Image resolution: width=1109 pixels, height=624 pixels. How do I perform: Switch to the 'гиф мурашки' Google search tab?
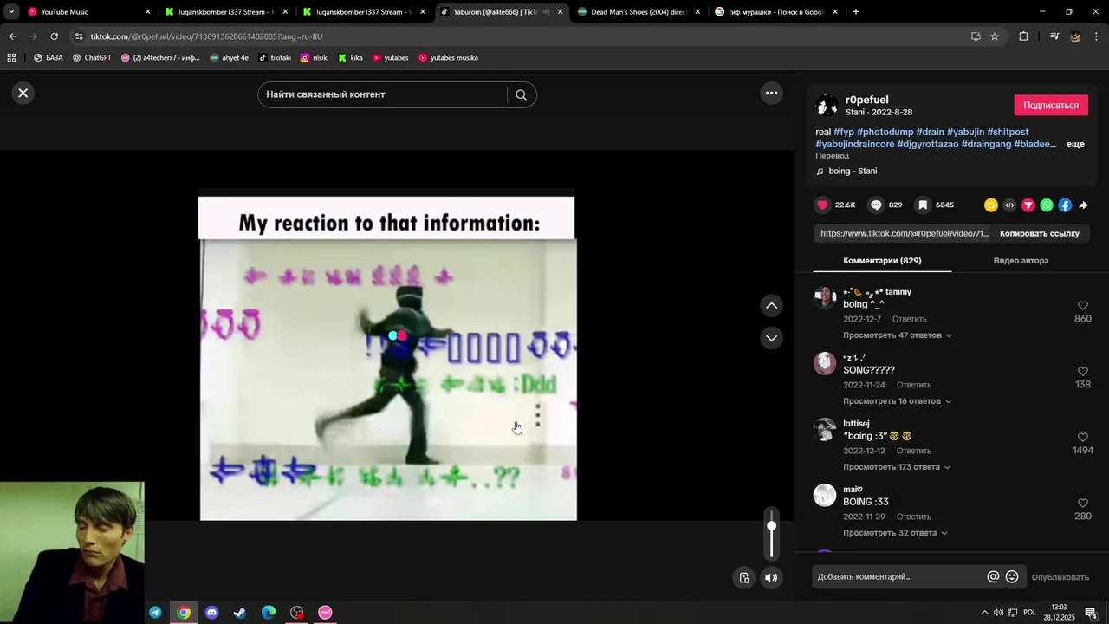coord(775,12)
